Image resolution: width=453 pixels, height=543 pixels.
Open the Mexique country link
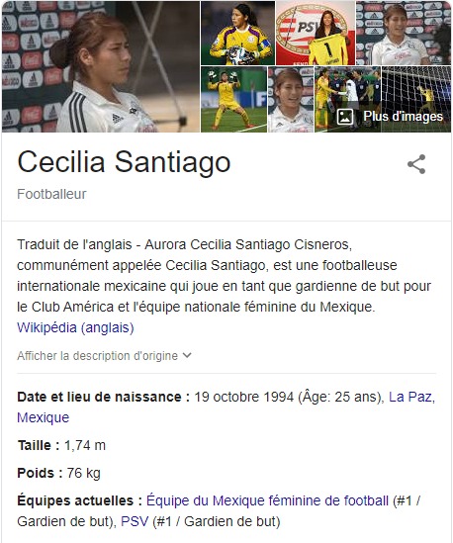tap(43, 417)
